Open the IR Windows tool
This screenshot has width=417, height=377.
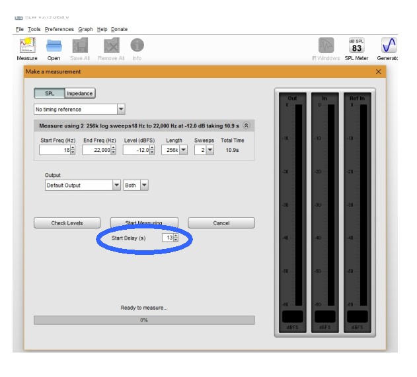326,46
